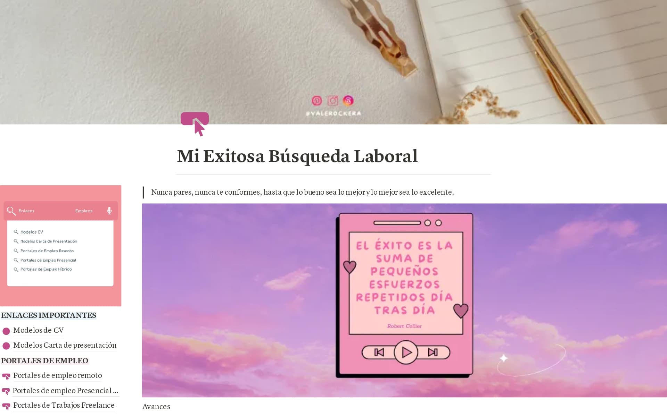
Task: Open the Modelos de CV link
Action: 39,330
